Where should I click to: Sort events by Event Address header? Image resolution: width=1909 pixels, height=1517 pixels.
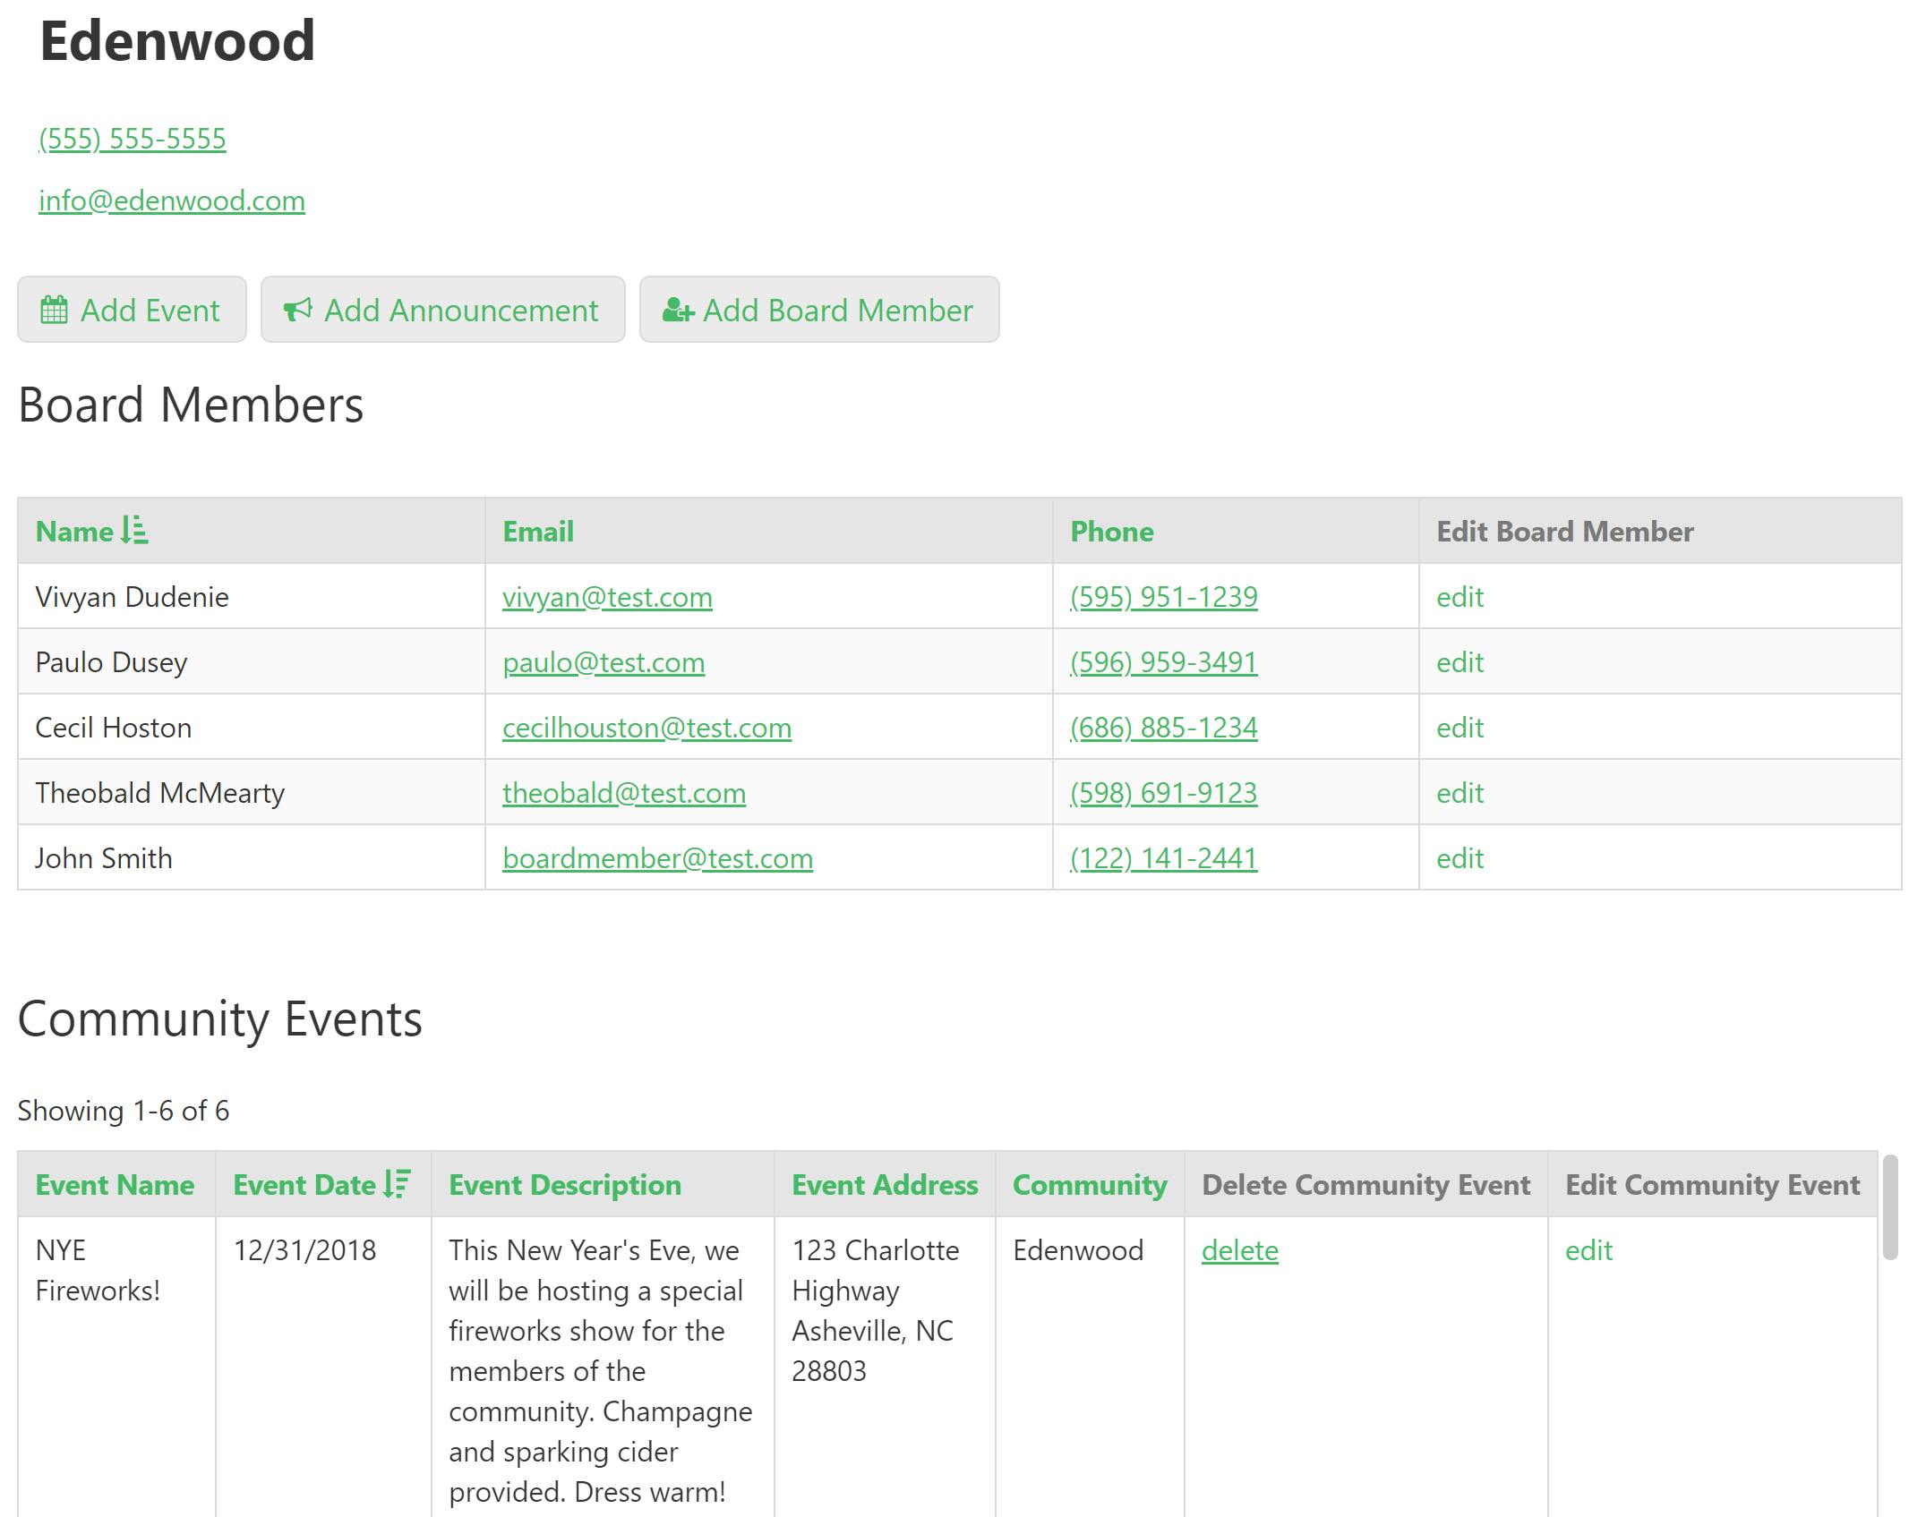(884, 1184)
